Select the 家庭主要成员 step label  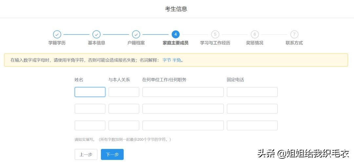(176, 43)
